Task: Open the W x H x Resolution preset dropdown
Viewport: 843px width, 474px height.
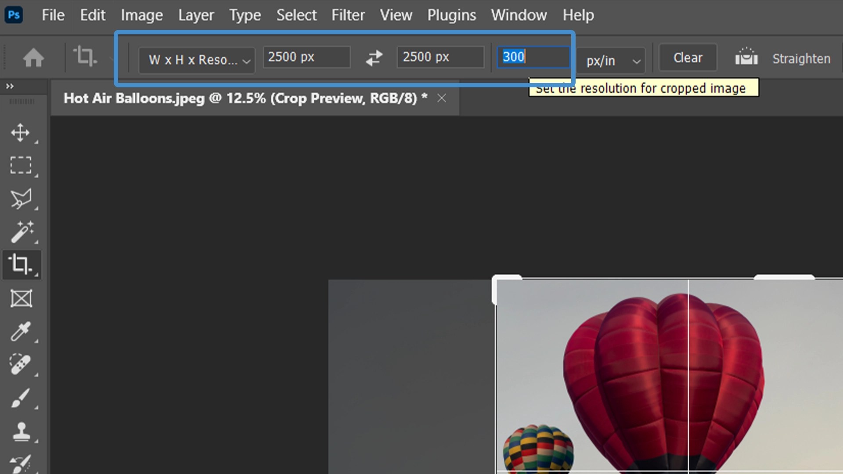Action: coord(196,60)
